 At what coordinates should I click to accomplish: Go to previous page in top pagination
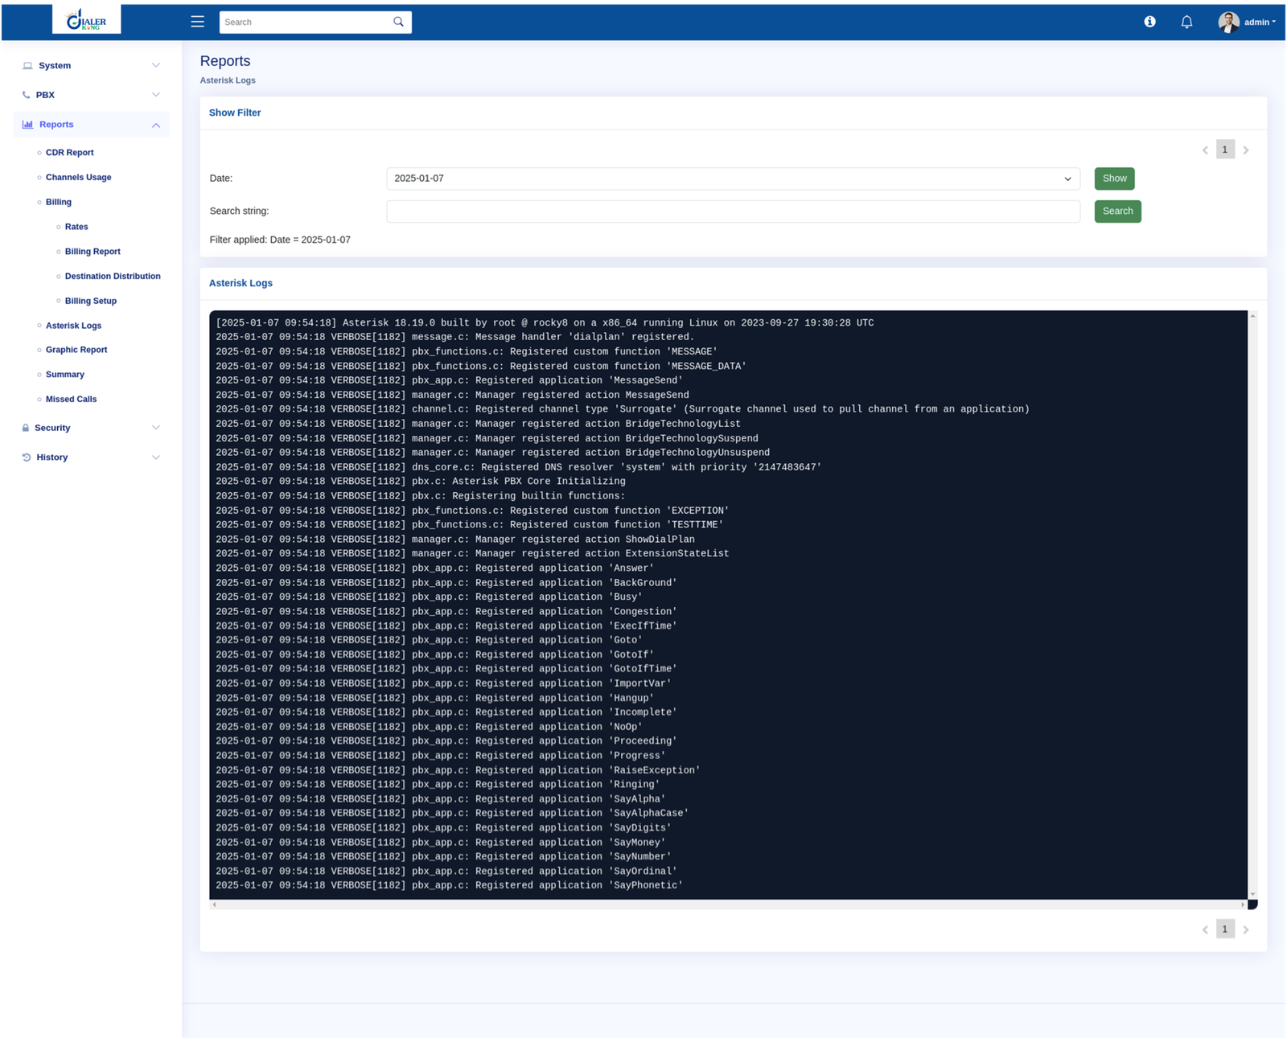tap(1205, 150)
